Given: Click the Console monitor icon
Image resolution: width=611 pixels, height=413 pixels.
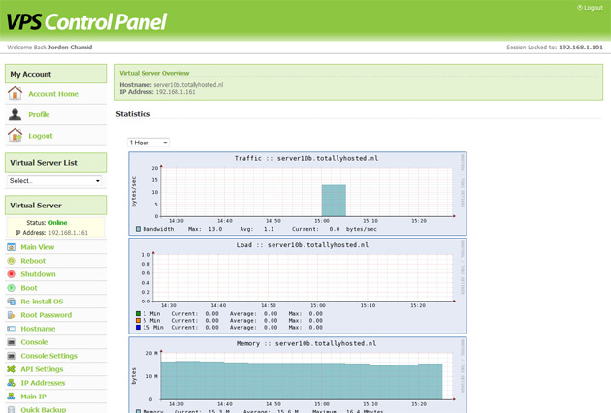Looking at the screenshot, I should (x=12, y=342).
